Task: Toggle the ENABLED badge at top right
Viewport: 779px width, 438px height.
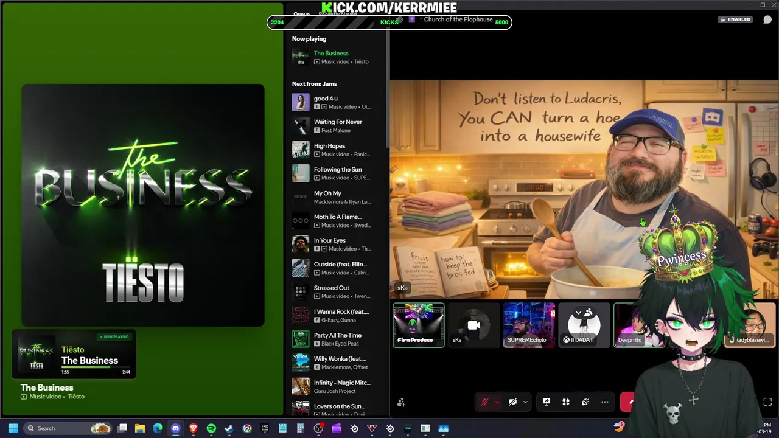Action: 735,19
